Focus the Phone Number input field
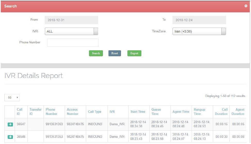Viewport: 251px width, 144px height. [73, 43]
